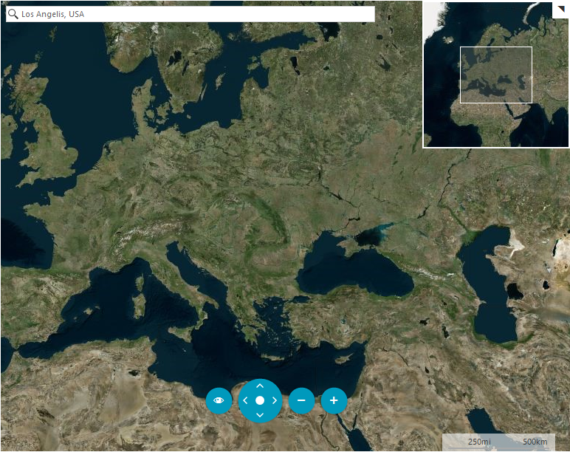The image size is (570, 452).
Task: Zoom in using the plus button
Action: pyautogui.click(x=334, y=400)
